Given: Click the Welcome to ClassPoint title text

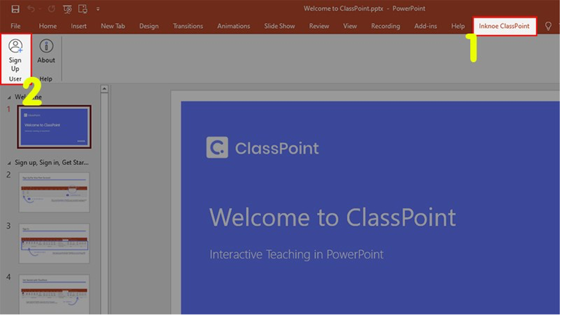Looking at the screenshot, I should click(x=332, y=218).
